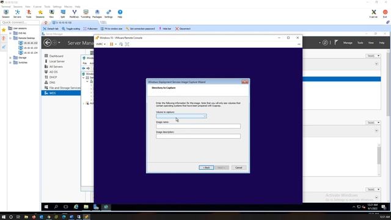Open the Tools toolbar icon

coord(29,13)
